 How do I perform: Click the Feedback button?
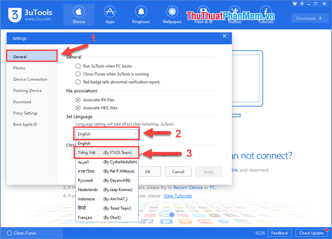click(x=279, y=233)
